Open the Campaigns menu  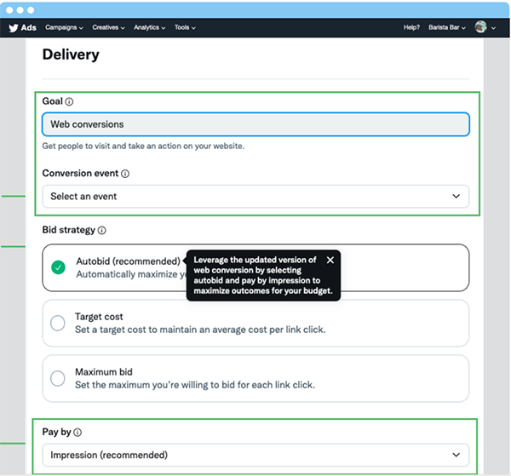64,27
